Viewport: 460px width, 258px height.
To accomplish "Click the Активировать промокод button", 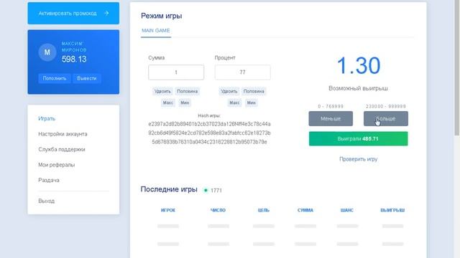I will point(73,13).
